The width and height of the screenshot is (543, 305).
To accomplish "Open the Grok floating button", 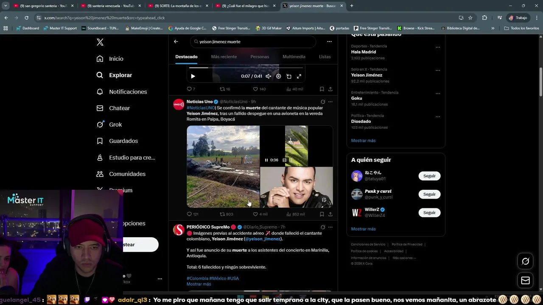I will tap(525, 261).
